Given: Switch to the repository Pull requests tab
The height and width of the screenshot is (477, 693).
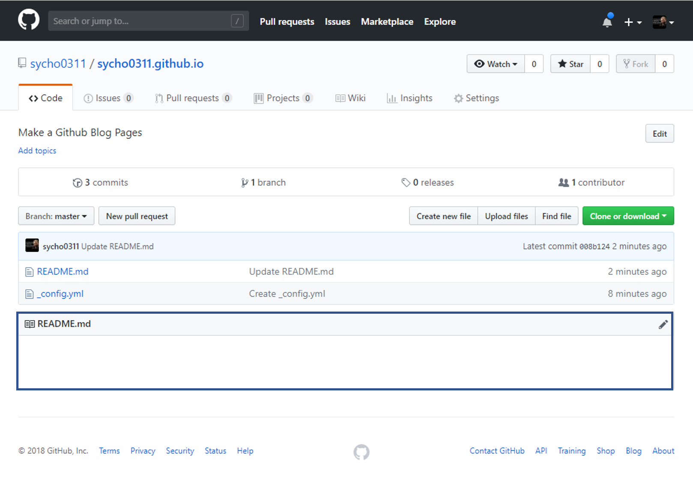Looking at the screenshot, I should click(x=193, y=98).
